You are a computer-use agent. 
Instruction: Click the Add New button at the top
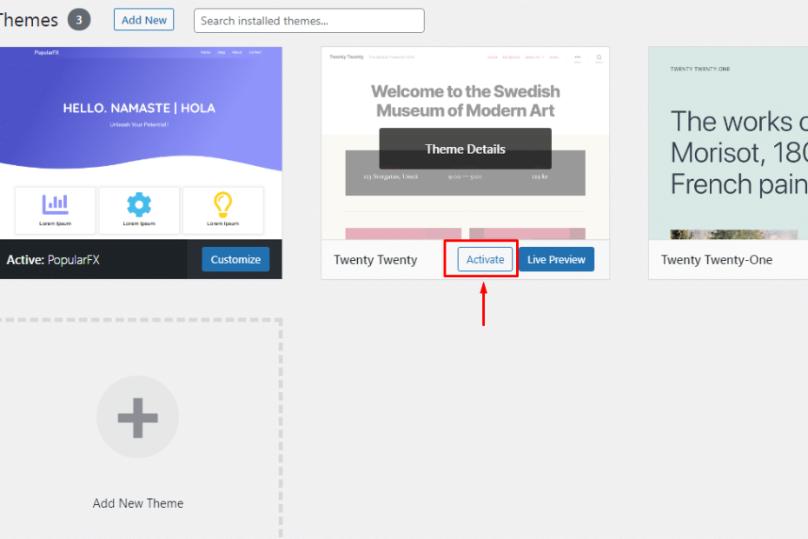tap(143, 19)
